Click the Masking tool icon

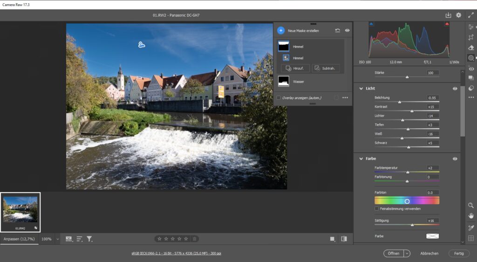(471, 58)
